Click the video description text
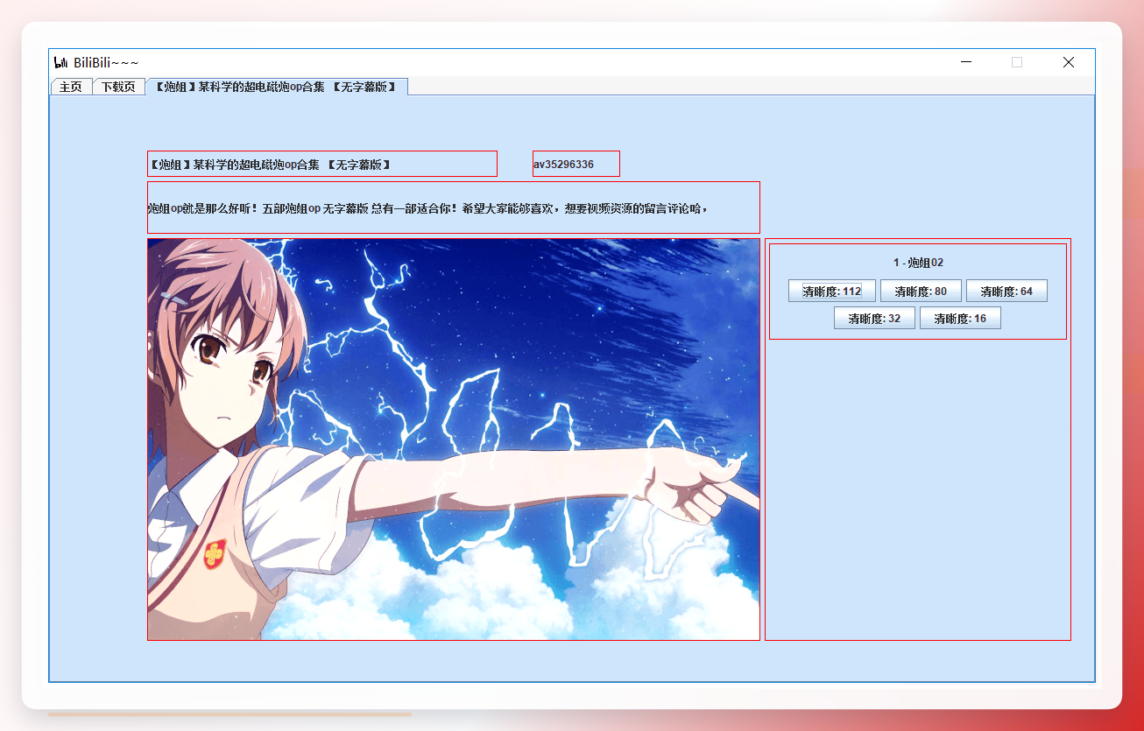The width and height of the screenshot is (1144, 731). click(x=454, y=207)
